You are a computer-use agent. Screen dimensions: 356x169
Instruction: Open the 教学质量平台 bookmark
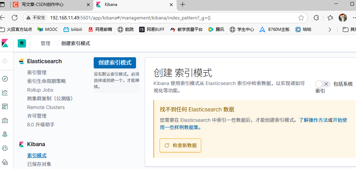point(186,29)
